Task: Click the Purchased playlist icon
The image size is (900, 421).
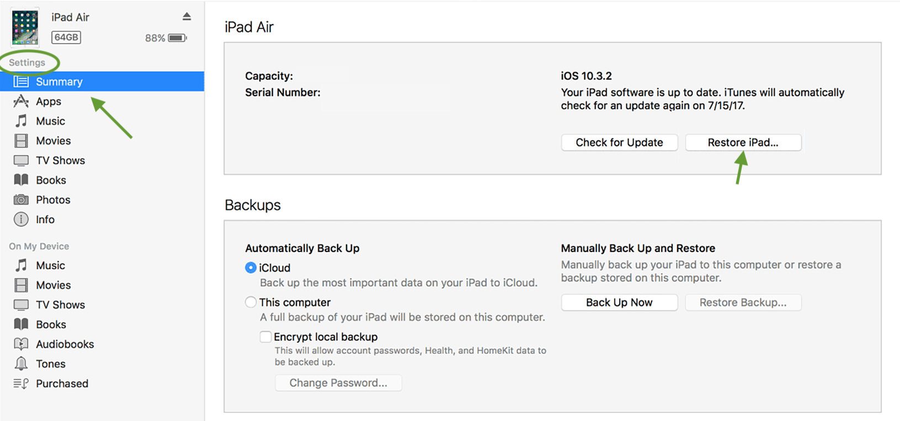Action: 21,383
